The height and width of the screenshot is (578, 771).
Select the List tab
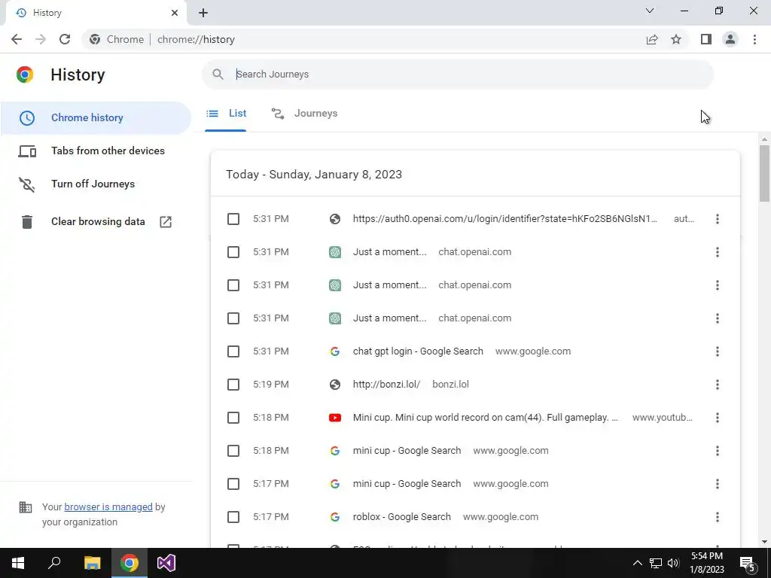[226, 114]
